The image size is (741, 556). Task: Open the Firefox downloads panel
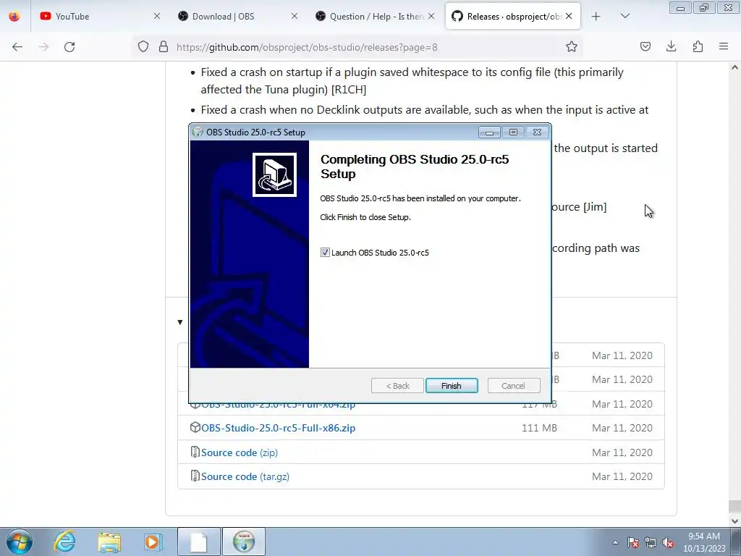coord(671,47)
